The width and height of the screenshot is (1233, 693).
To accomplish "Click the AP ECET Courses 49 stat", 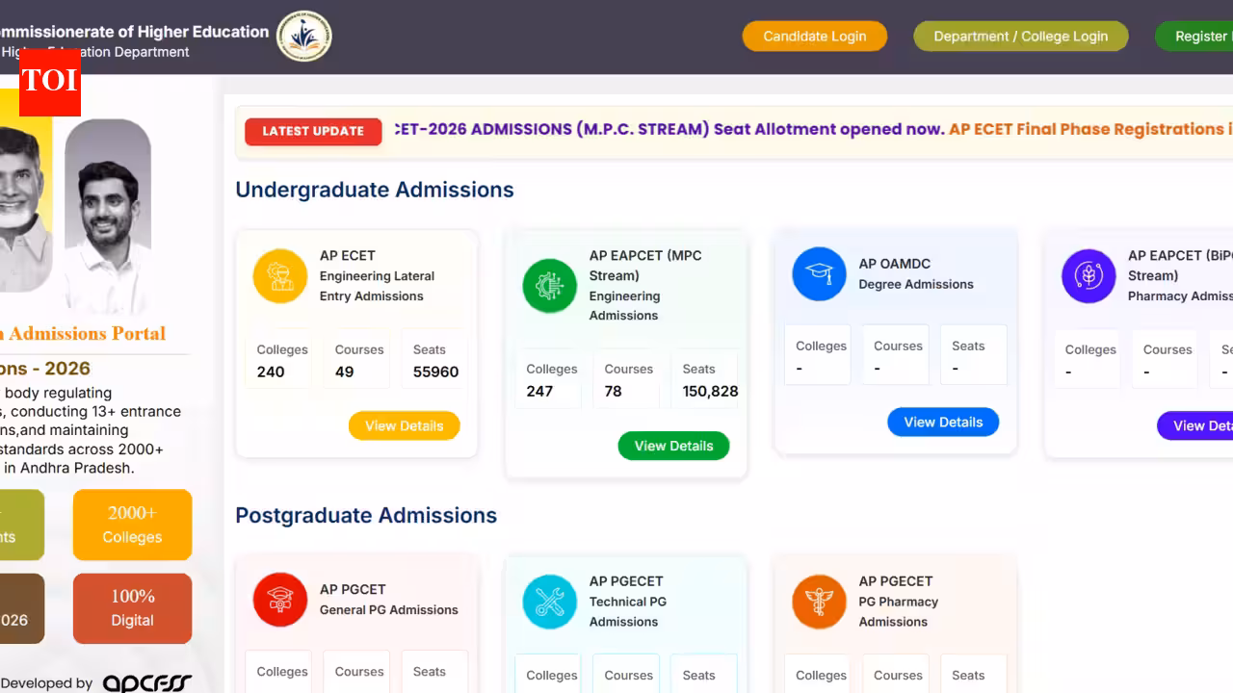I will click(x=357, y=361).
